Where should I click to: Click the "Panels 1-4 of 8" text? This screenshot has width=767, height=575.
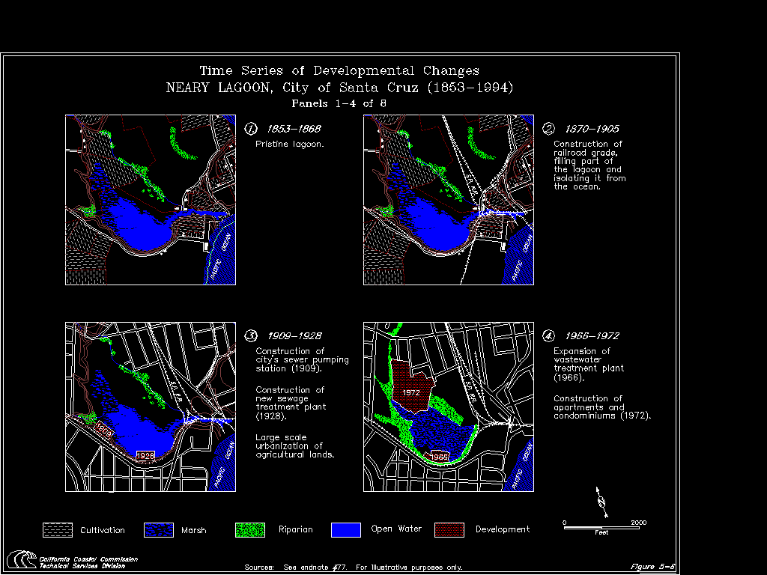339,103
